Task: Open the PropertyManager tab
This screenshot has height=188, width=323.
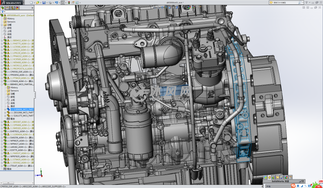Action: [x=8, y=7]
